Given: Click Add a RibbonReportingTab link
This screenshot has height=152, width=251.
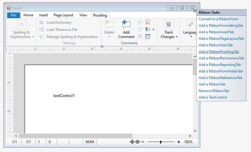Looking at the screenshot, I should click(220, 65).
